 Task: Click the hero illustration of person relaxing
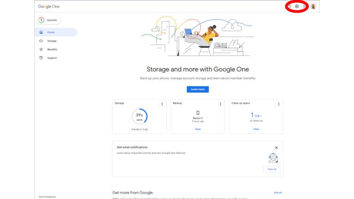coord(198,36)
